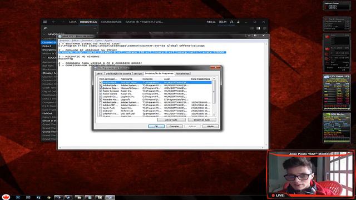Collapse the Jogos category in Steam
This screenshot has width=356, height=200.
[x=44, y=58]
